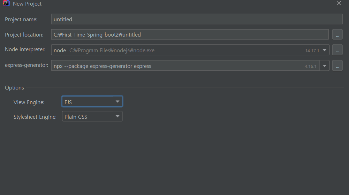Viewport: 349px width, 195px height.
Task: Browse for a project location folder
Action: (337, 34)
